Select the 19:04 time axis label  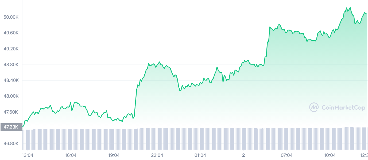114,155
